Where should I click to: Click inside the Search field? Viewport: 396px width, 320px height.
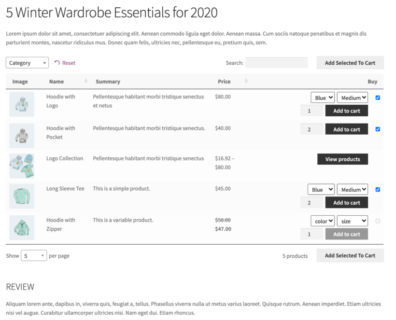277,62
